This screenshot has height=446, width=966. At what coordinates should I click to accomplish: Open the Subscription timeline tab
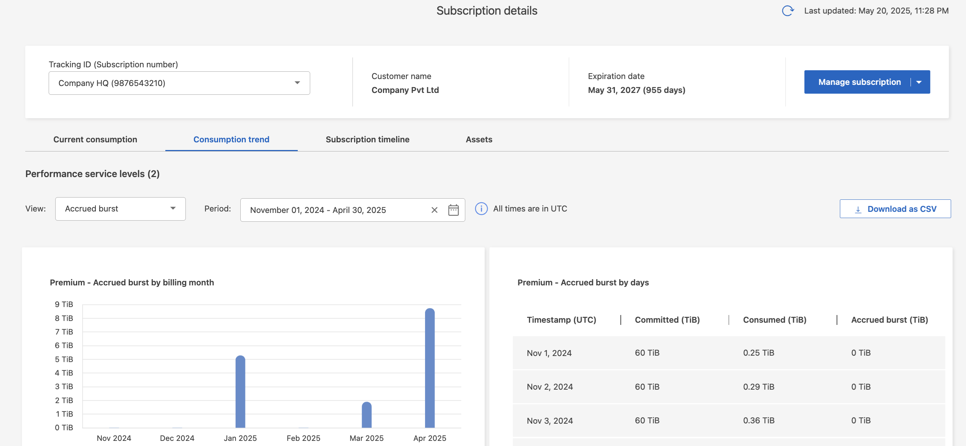coord(367,139)
